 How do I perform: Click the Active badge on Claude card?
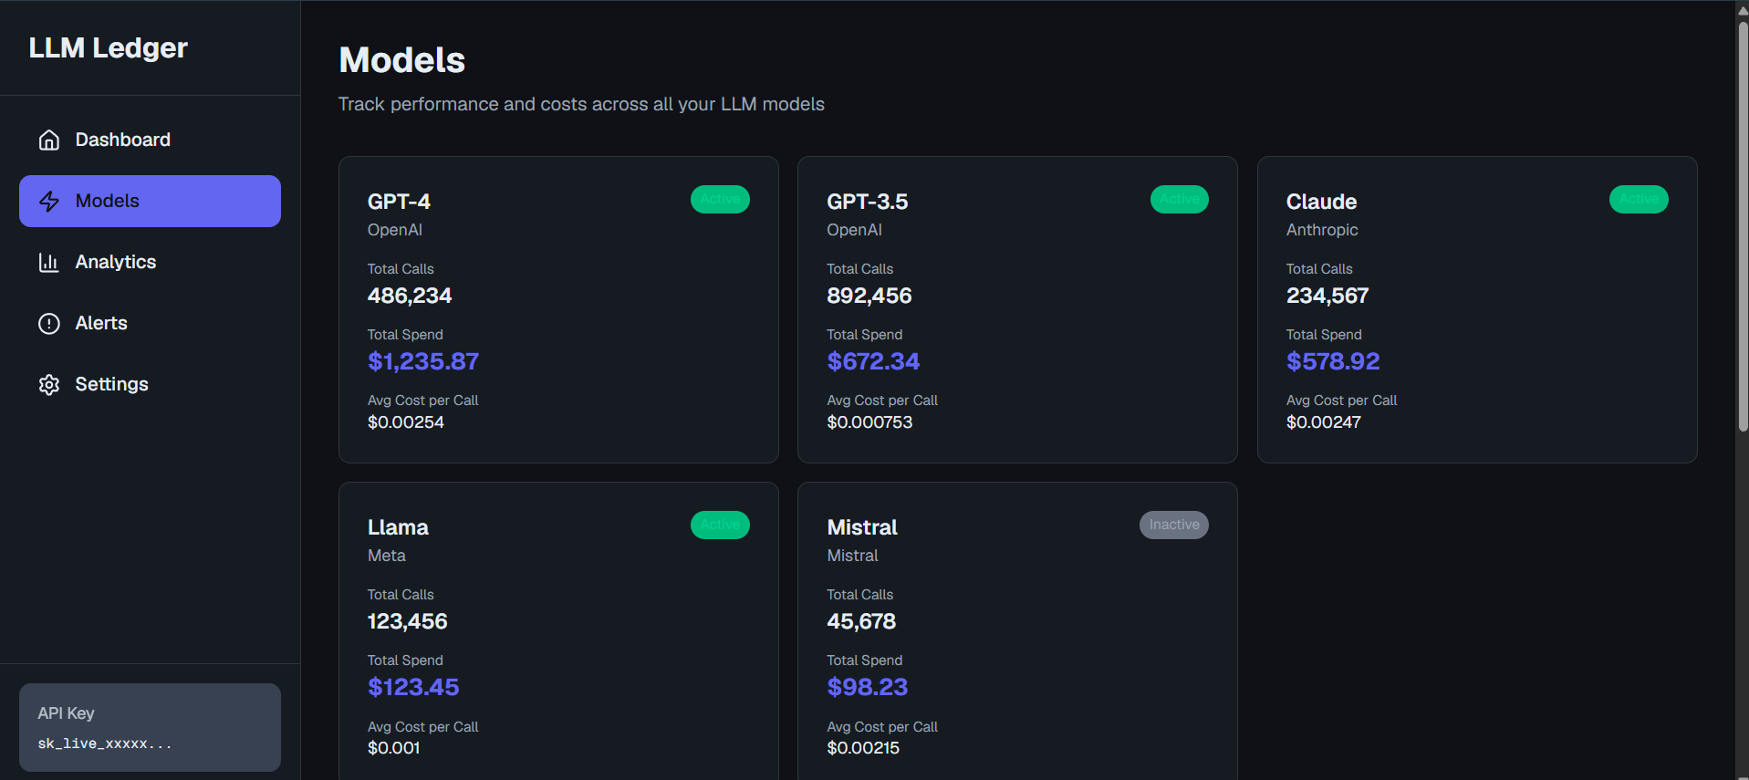1639,199
